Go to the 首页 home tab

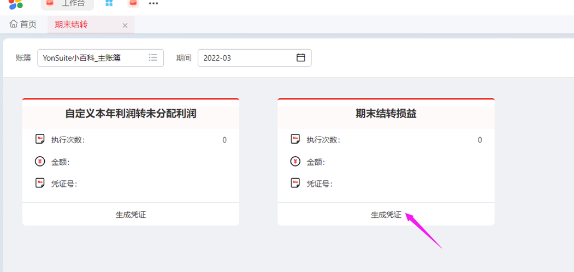23,25
